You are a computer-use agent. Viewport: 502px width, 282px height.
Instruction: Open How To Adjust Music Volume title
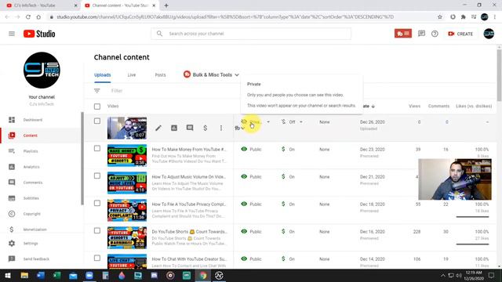pyautogui.click(x=189, y=177)
